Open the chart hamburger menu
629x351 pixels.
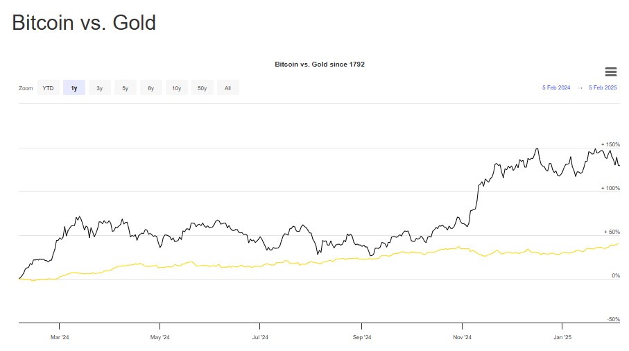tap(610, 72)
